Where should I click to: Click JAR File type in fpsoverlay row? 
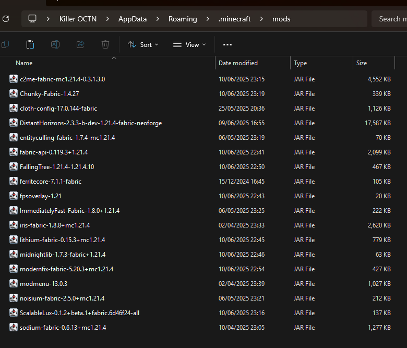[304, 196]
